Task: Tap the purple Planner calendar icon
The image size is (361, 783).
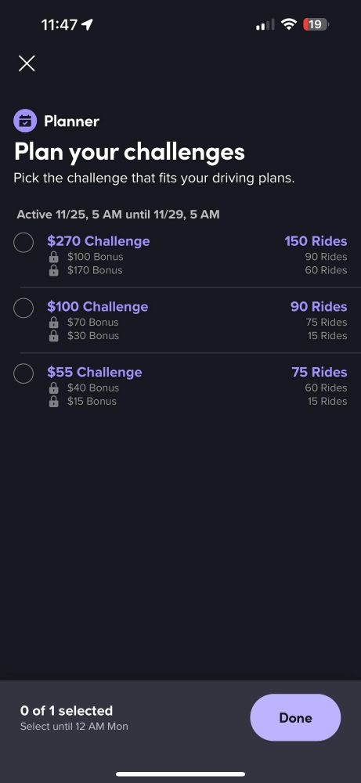Action: click(25, 121)
